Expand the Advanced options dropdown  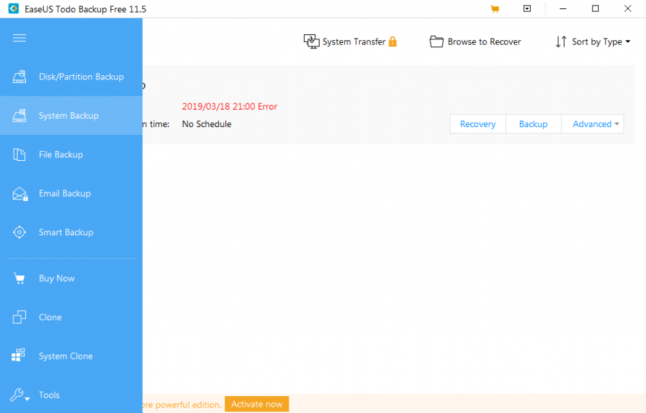tap(595, 124)
